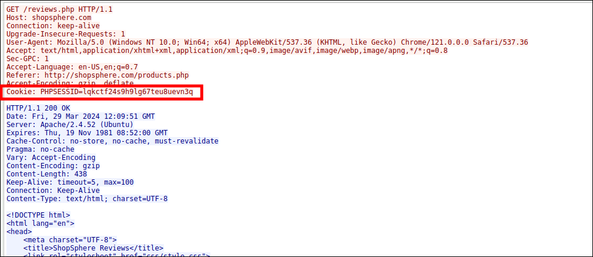Select the Keep-Alive: timeout=5, max=100 line

[70, 182]
